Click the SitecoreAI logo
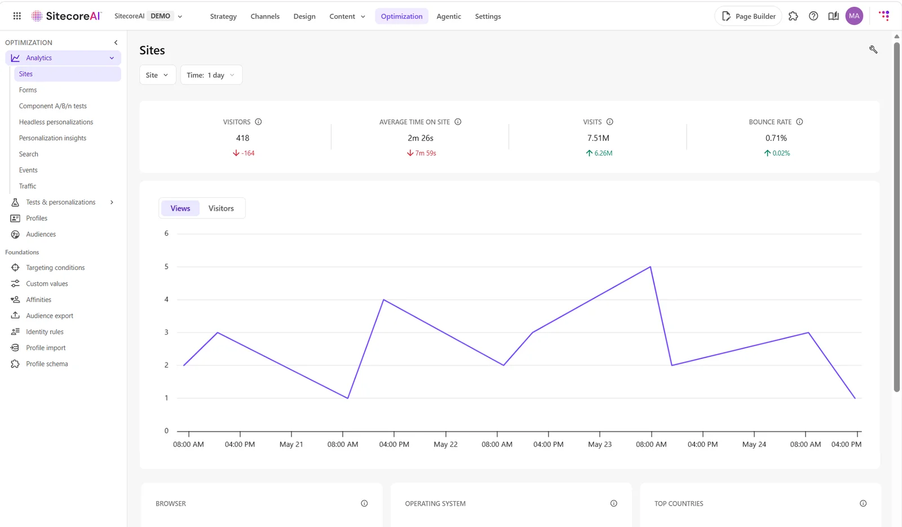 pos(67,16)
